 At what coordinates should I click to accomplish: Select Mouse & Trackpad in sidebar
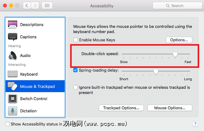pos(35,86)
